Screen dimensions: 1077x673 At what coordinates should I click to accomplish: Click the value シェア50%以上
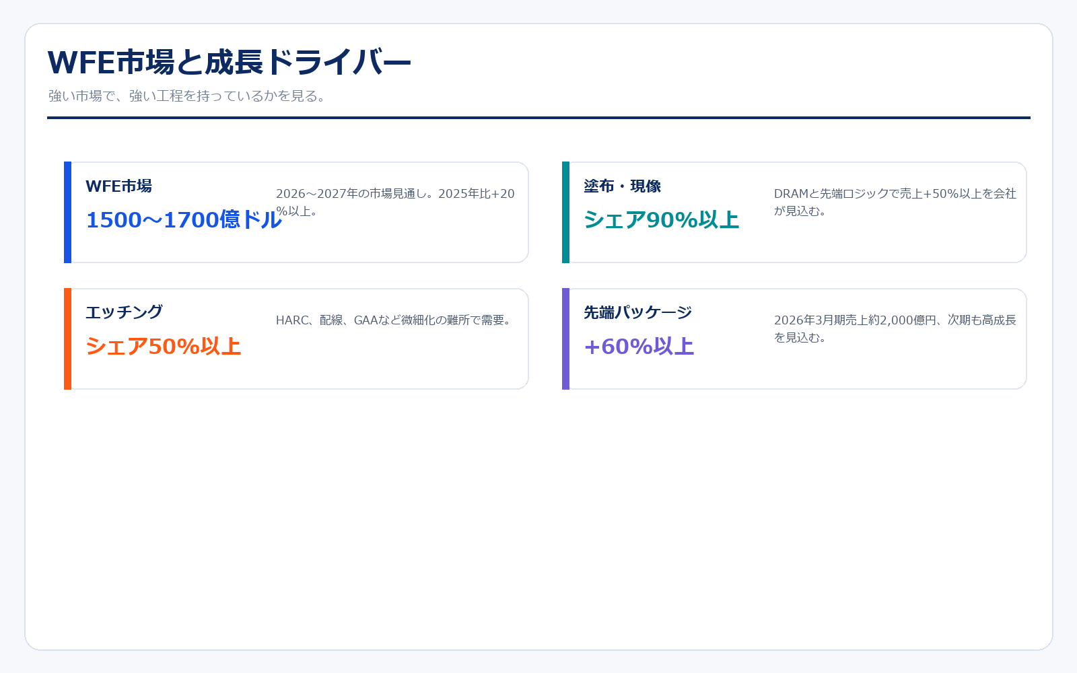(x=164, y=347)
